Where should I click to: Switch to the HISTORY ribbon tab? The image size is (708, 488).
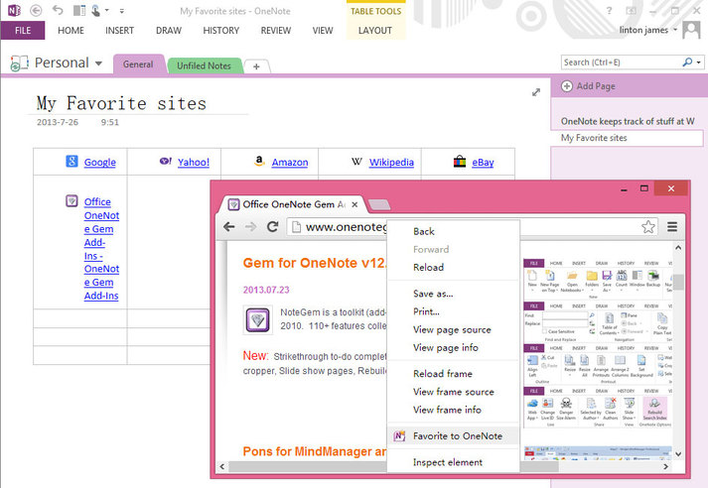tap(220, 30)
